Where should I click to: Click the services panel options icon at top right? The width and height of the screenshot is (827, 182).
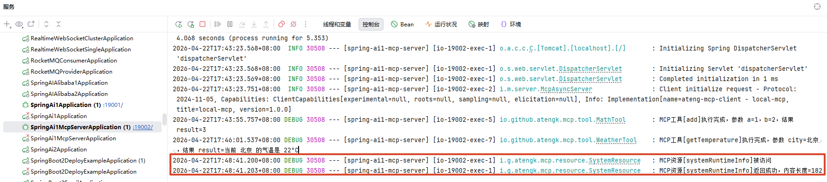point(817,6)
